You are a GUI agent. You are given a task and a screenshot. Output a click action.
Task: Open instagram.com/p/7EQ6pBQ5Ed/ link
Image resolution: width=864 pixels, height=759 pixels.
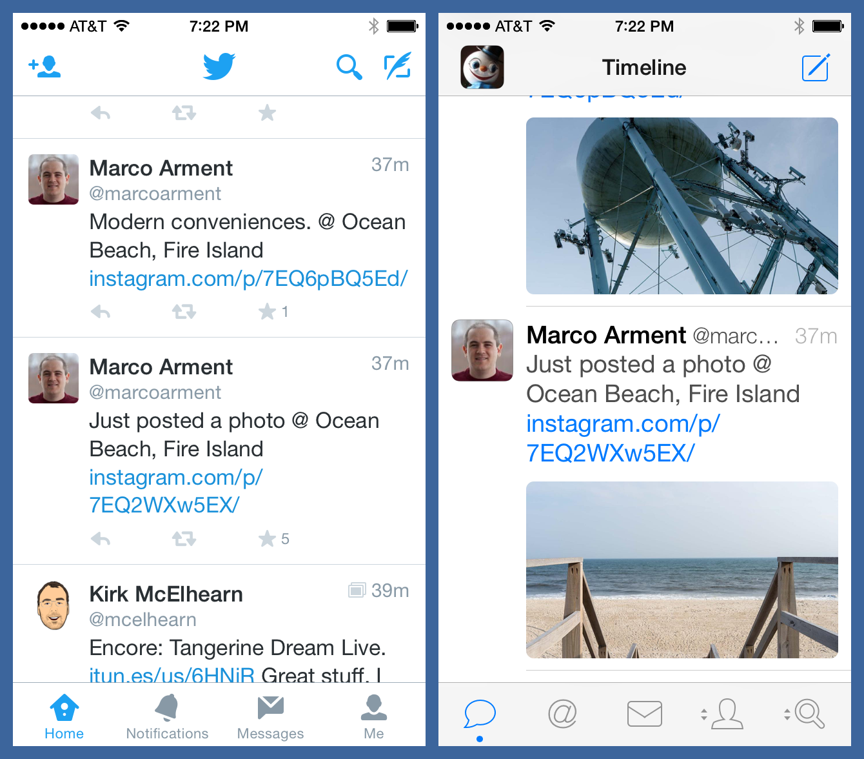click(x=248, y=279)
